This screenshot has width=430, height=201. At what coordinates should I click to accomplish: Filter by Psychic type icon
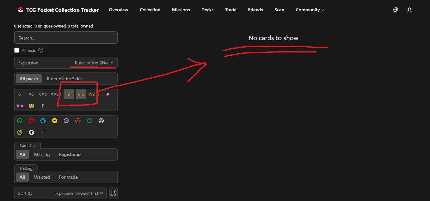[x=66, y=121]
